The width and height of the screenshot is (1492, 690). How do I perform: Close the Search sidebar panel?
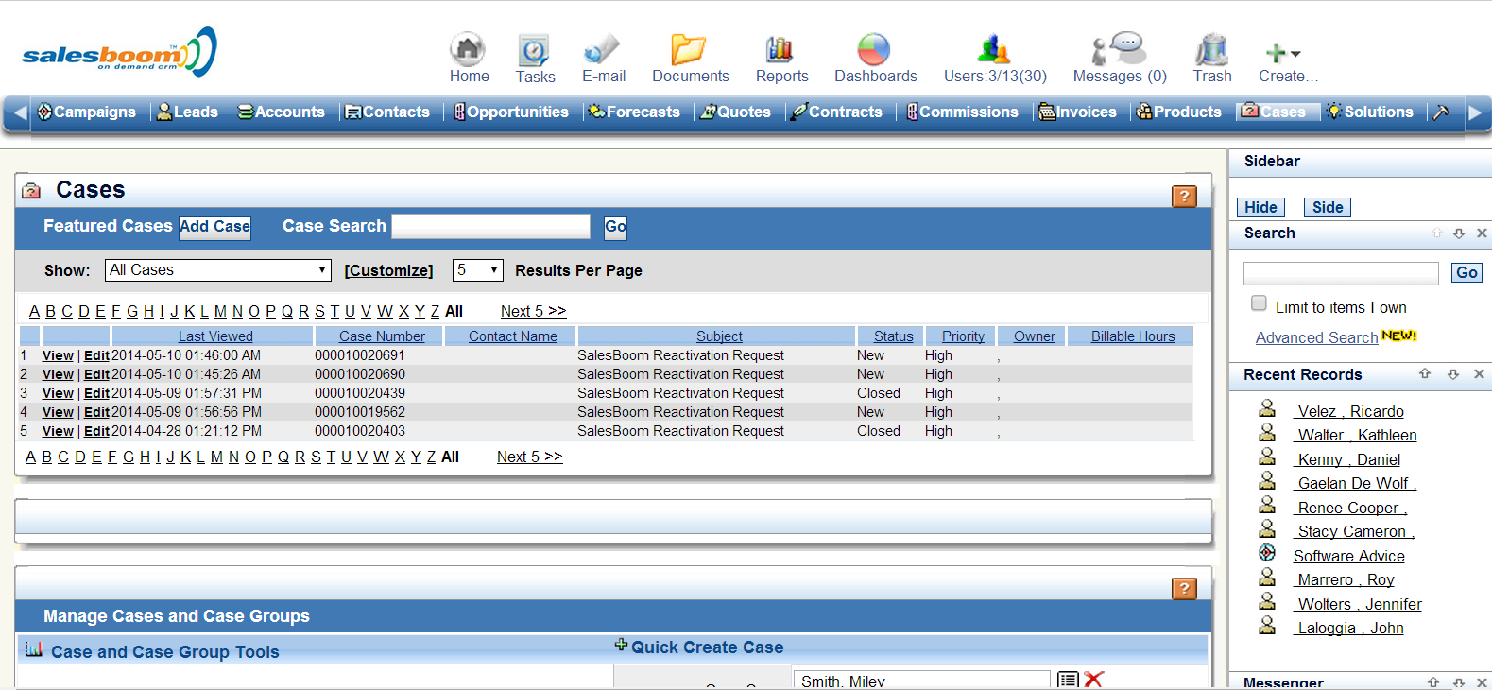click(1482, 233)
